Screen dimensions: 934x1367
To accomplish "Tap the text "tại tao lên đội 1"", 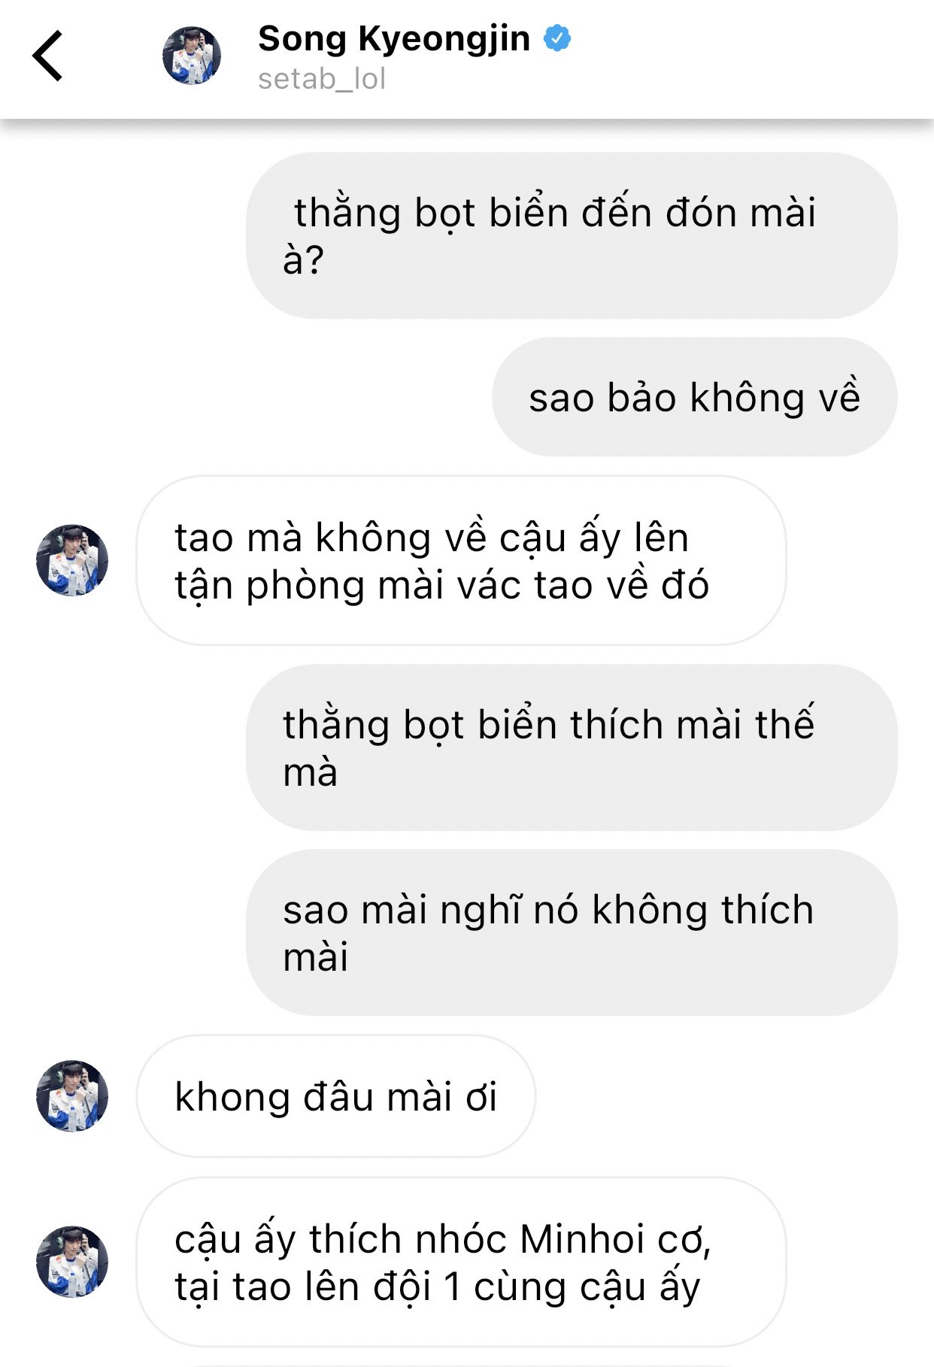I will tap(318, 1287).
